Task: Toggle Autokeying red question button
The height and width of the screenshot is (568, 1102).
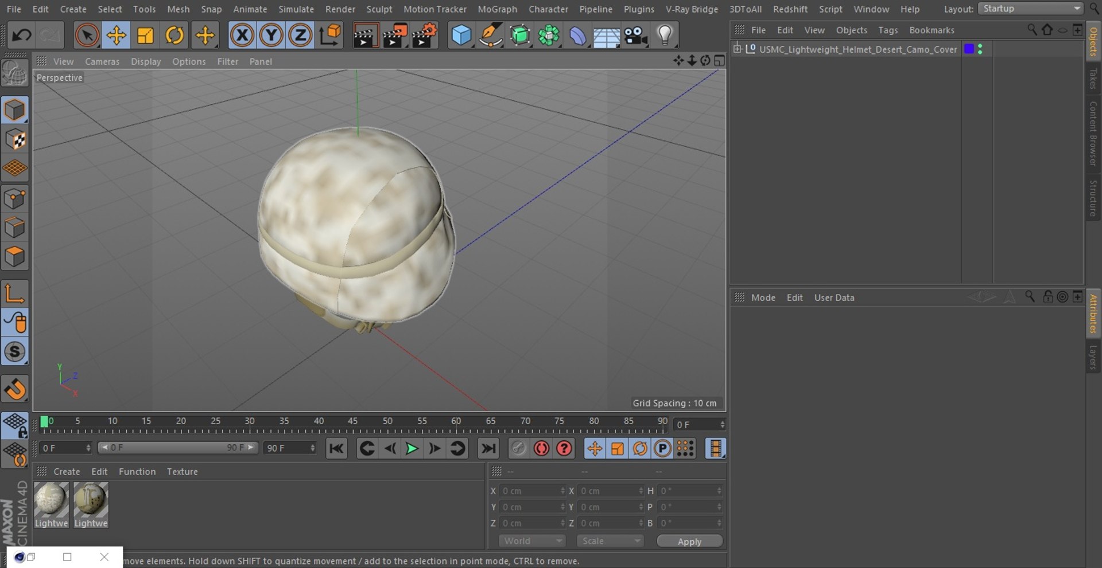Action: click(x=564, y=448)
